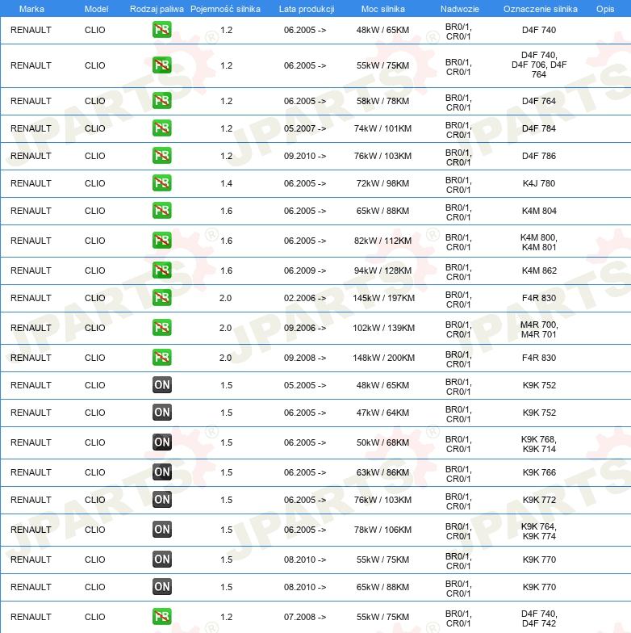Select petrol icon in 145kW / 197KM row
631x633 pixels.
[161, 298]
